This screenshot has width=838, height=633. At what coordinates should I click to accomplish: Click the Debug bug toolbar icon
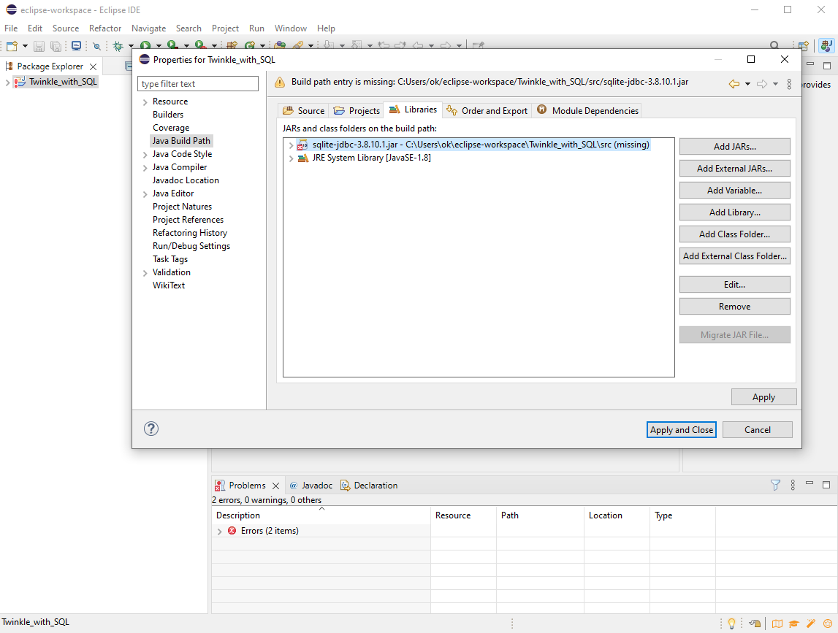pyautogui.click(x=118, y=46)
